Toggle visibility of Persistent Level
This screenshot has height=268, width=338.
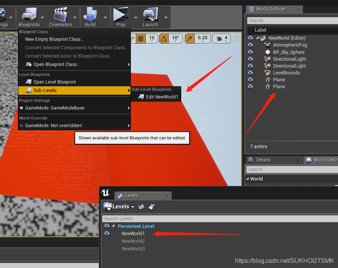pos(107,226)
